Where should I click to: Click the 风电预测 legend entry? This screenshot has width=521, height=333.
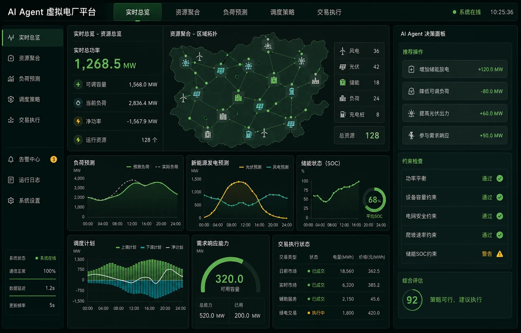pyautogui.click(x=278, y=167)
